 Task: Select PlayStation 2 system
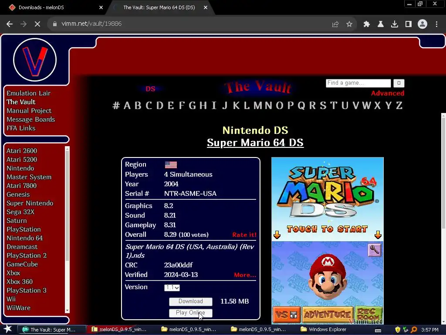[x=27, y=256]
